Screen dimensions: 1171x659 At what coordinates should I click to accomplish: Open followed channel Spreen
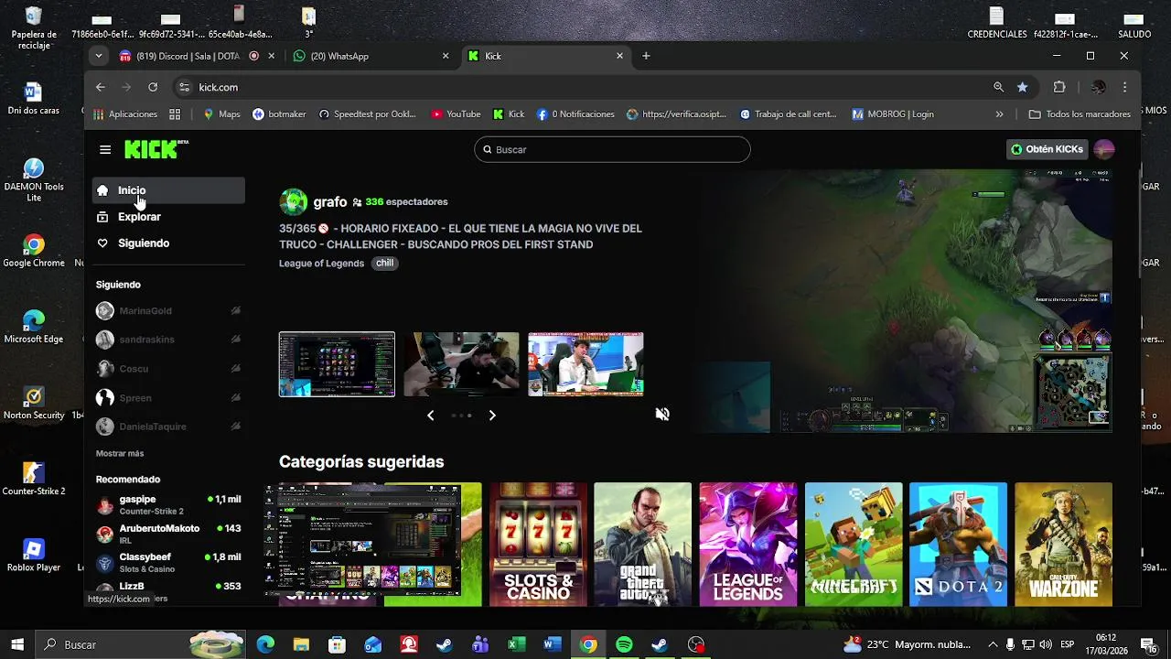168,398
